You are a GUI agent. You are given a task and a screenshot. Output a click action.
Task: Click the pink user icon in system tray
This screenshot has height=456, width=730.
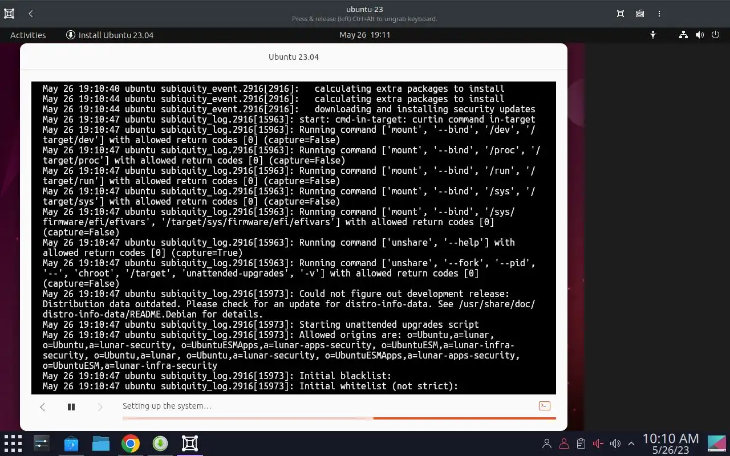tap(564, 443)
